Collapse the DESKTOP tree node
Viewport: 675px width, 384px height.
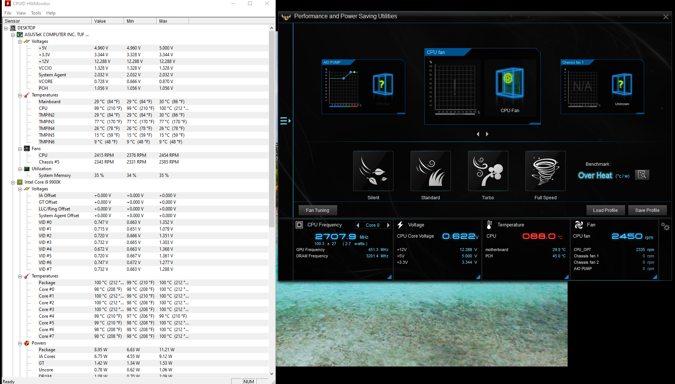tap(6, 28)
